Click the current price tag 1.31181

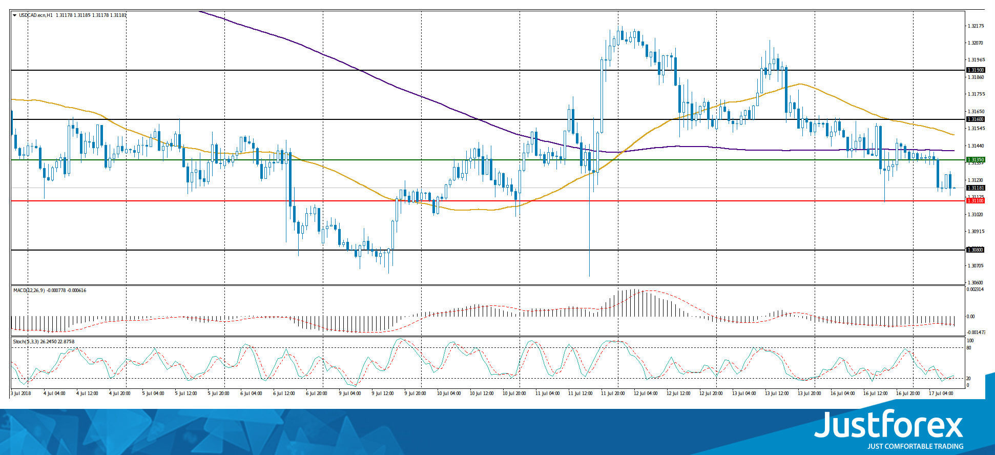click(x=975, y=188)
